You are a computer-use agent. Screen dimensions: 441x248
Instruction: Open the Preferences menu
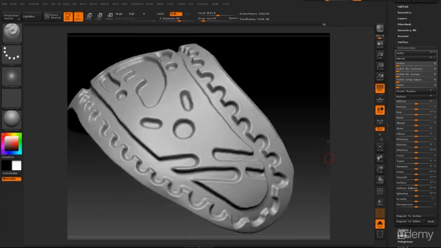136,4
